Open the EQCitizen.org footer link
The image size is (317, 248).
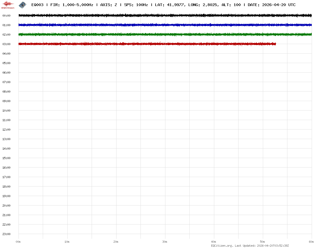click(222, 246)
